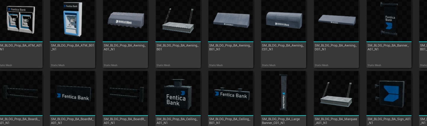Viewport: 427px width, 126px height.
Task: Select the Ceiling_A01_N1 hanging cube sign
Action: [178, 93]
